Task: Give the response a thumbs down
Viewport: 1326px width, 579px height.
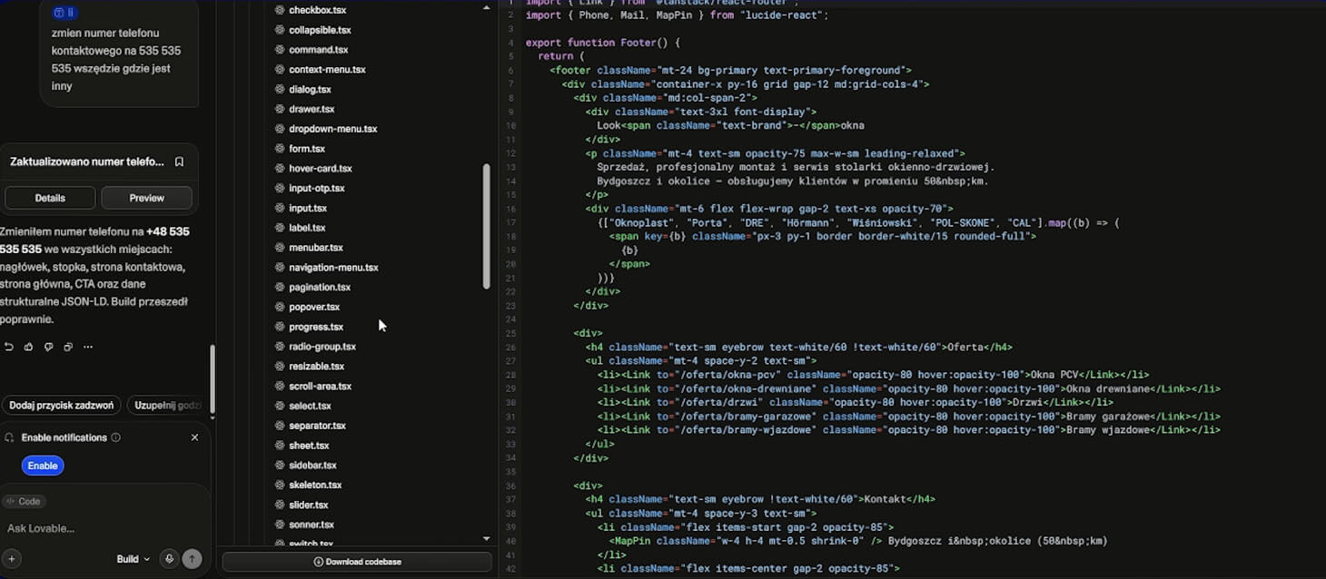Action: point(48,347)
